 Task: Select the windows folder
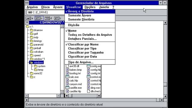point(37,63)
